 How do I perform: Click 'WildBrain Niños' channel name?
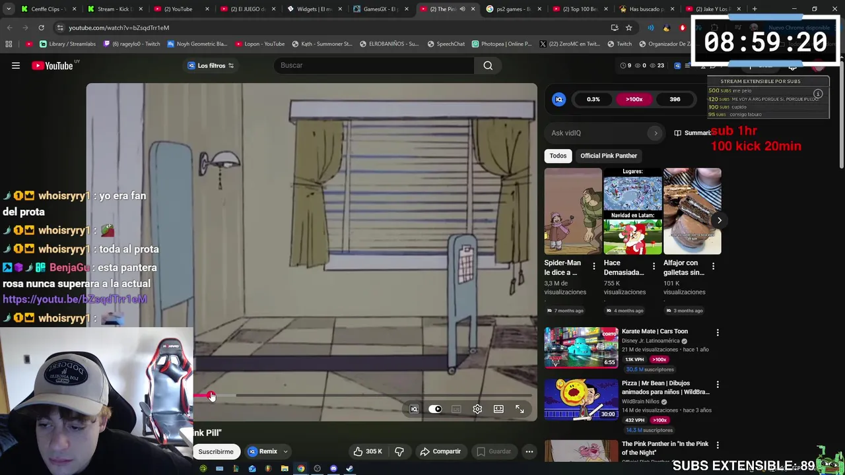tap(640, 402)
